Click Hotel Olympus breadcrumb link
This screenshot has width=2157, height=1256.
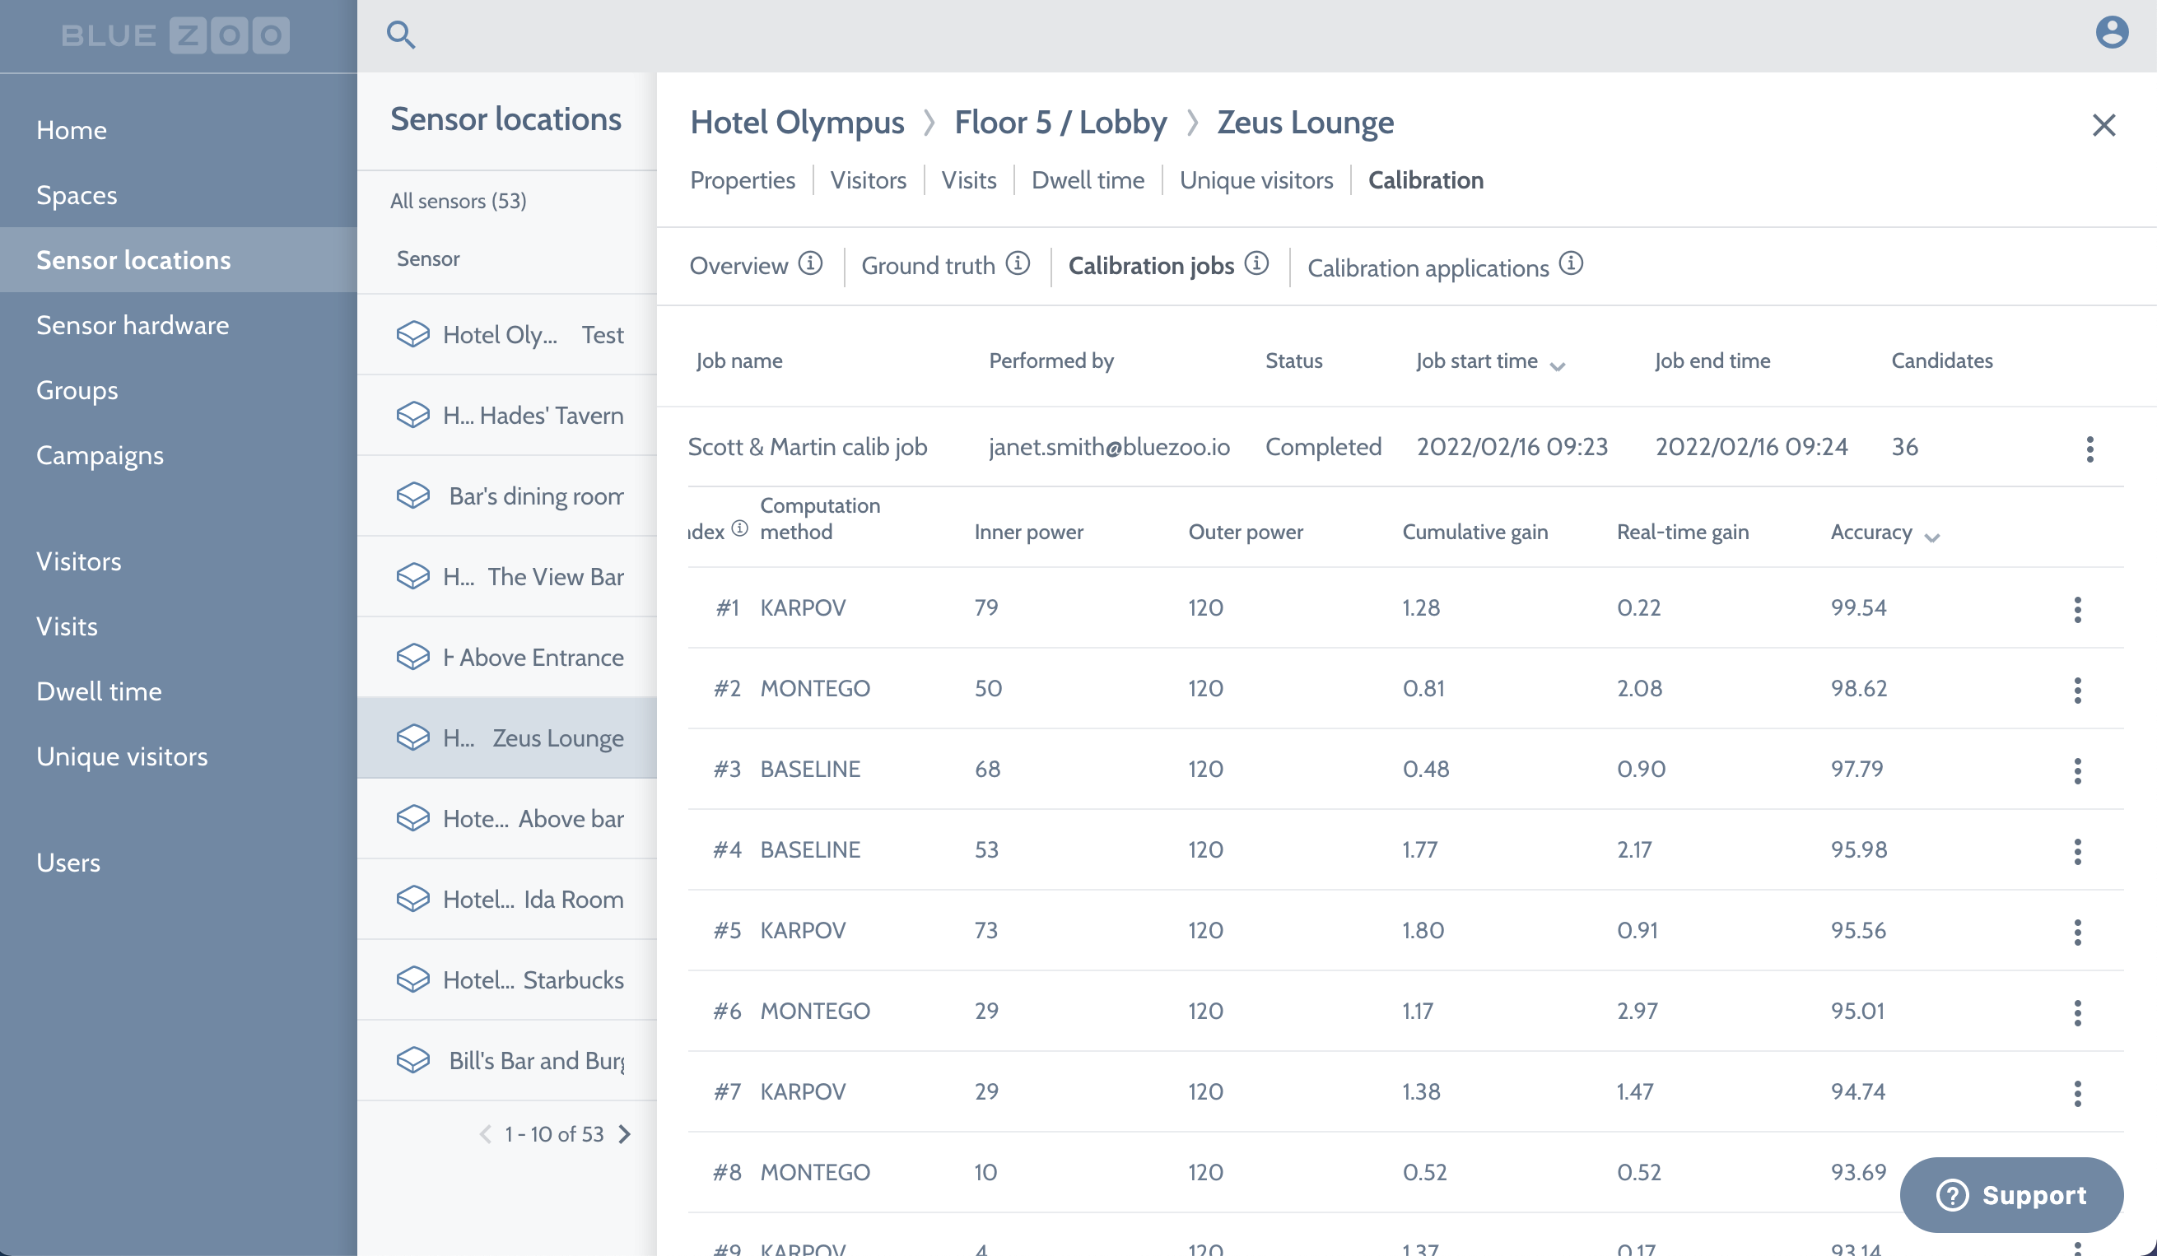click(x=797, y=123)
